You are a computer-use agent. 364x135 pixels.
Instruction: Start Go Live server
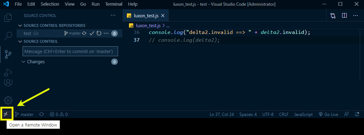pyautogui.click(x=328, y=115)
